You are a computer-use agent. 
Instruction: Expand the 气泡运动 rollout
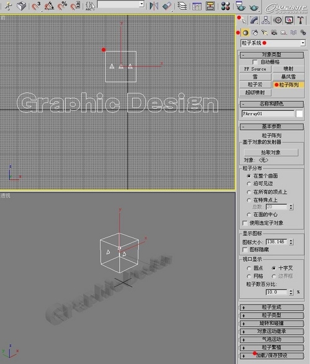pos(272,340)
